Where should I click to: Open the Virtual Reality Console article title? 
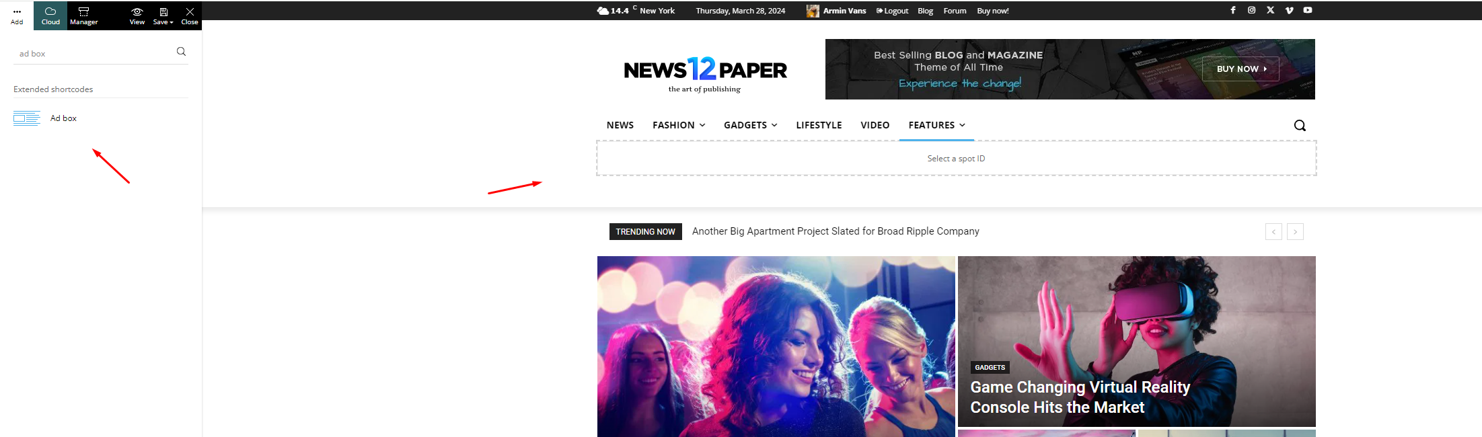[x=1080, y=397]
